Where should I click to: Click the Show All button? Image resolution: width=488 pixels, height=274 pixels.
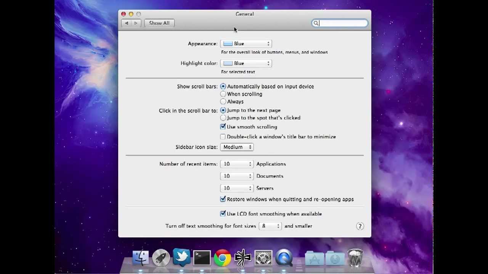159,23
